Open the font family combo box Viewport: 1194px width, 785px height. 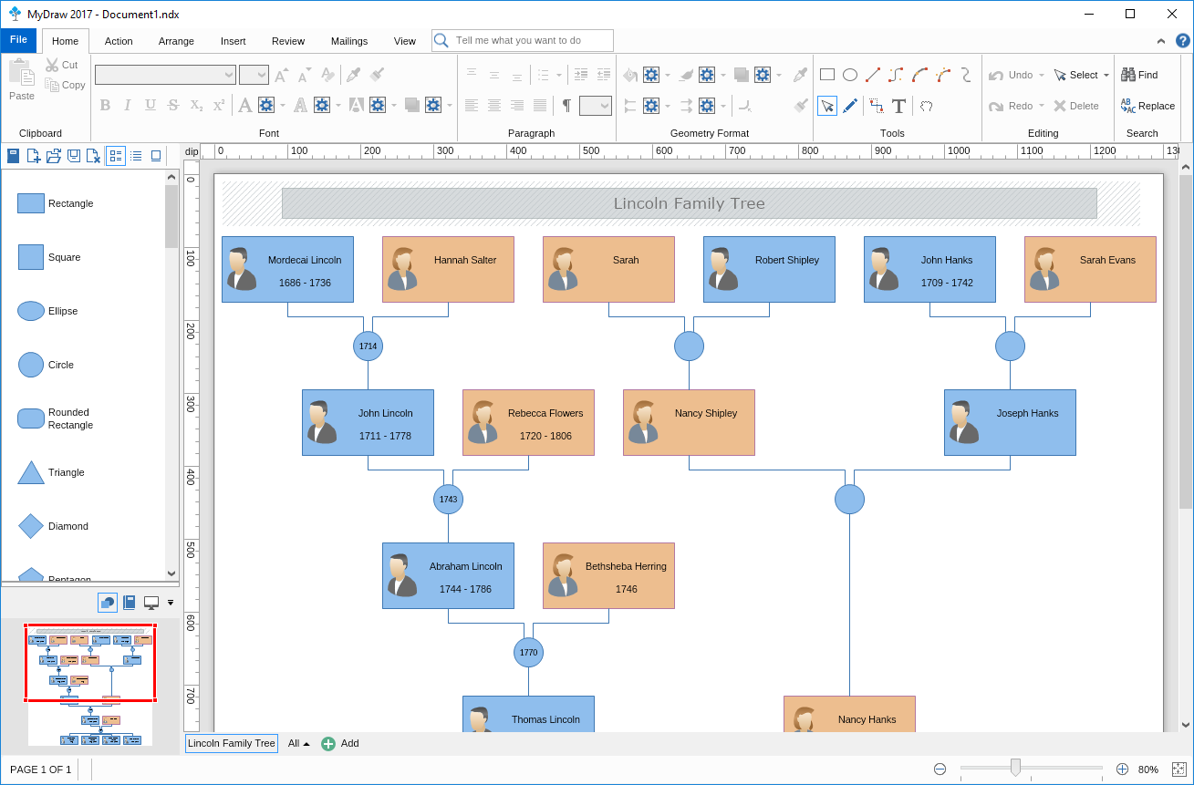click(166, 75)
